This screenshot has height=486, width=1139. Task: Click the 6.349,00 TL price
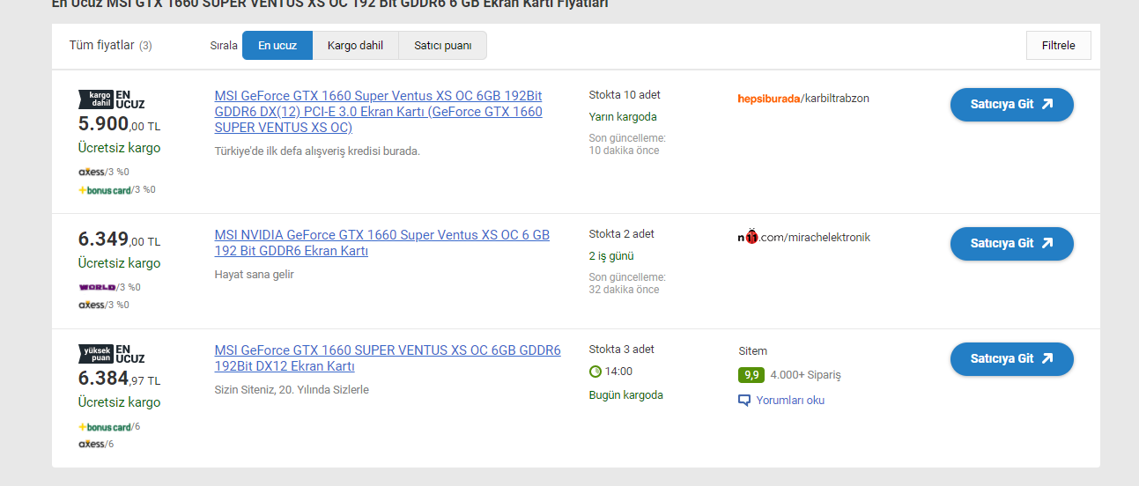pyautogui.click(x=119, y=239)
